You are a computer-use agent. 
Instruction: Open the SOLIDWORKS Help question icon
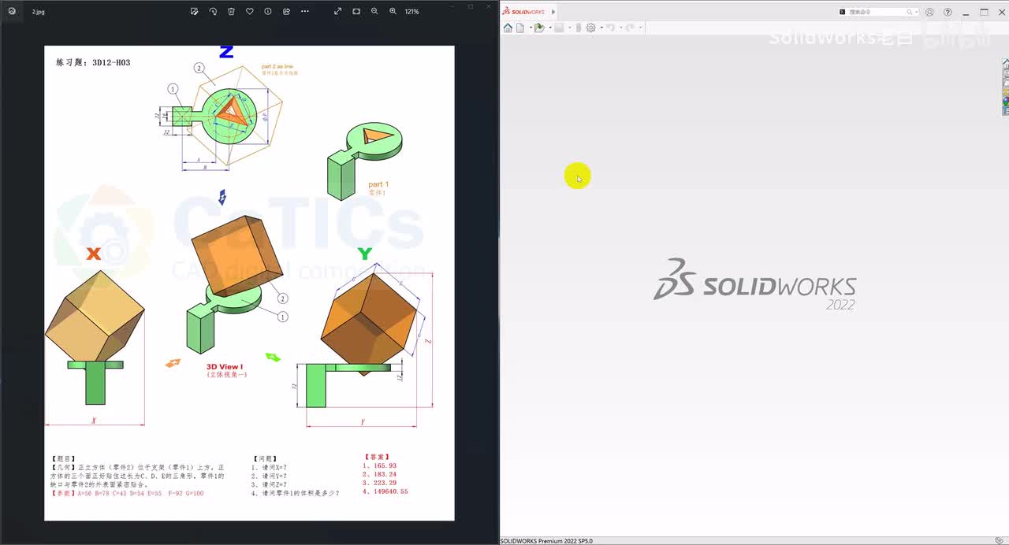coord(948,12)
